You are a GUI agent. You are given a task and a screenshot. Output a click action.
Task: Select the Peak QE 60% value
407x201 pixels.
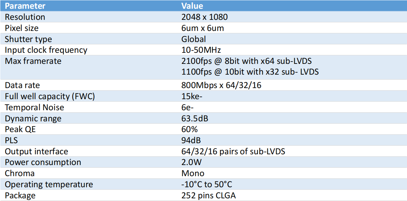point(189,129)
